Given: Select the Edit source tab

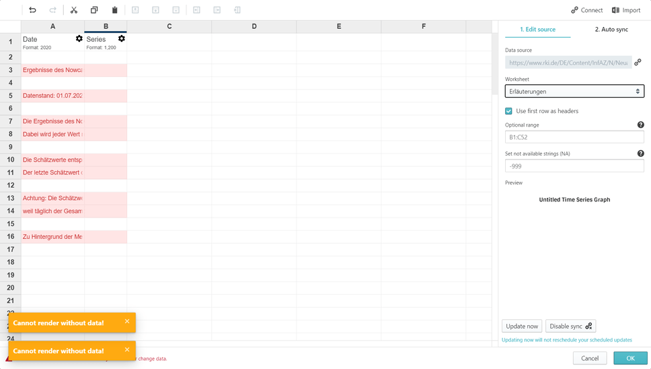Looking at the screenshot, I should [537, 30].
